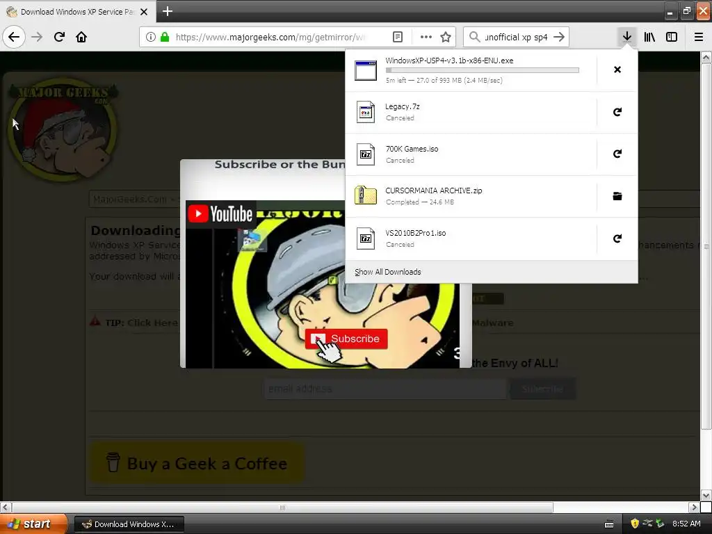The image size is (712, 534).
Task: Submit search with the go arrow
Action: point(559,37)
